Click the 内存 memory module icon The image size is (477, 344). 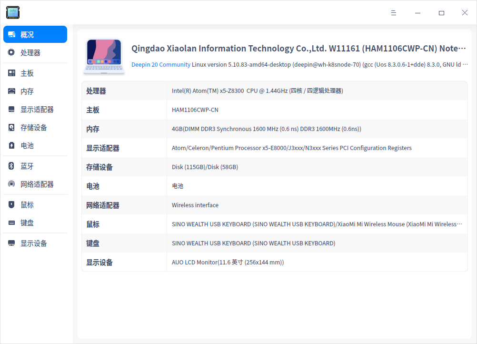tap(11, 91)
